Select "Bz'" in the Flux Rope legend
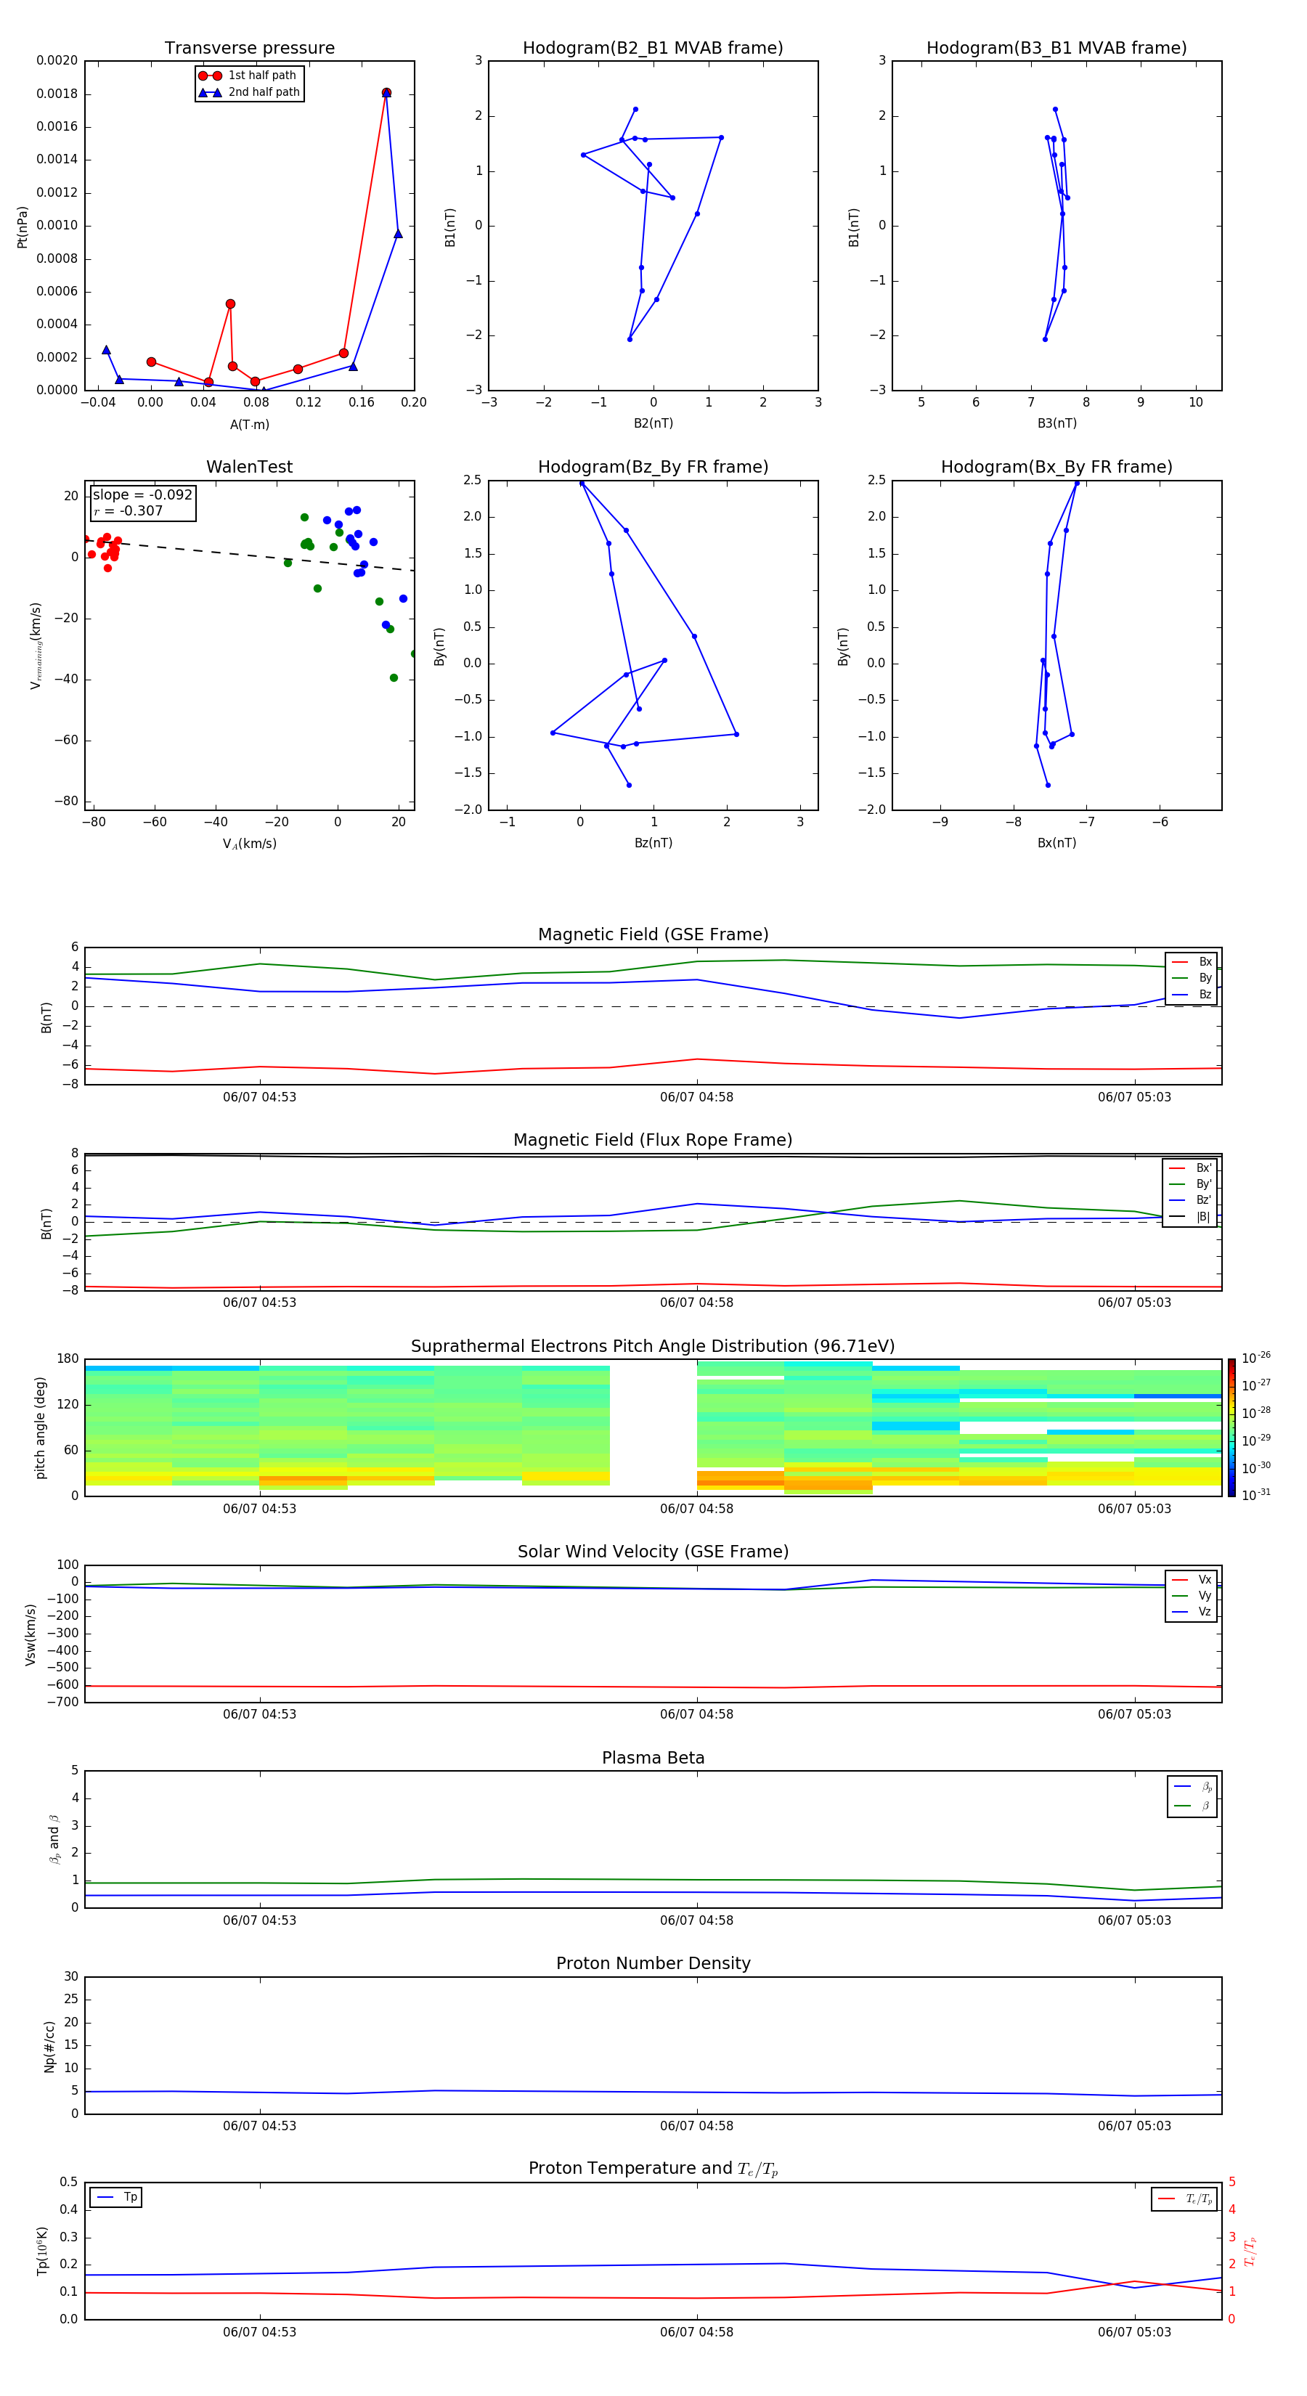The width and height of the screenshot is (1307, 2396). click(x=1191, y=1200)
